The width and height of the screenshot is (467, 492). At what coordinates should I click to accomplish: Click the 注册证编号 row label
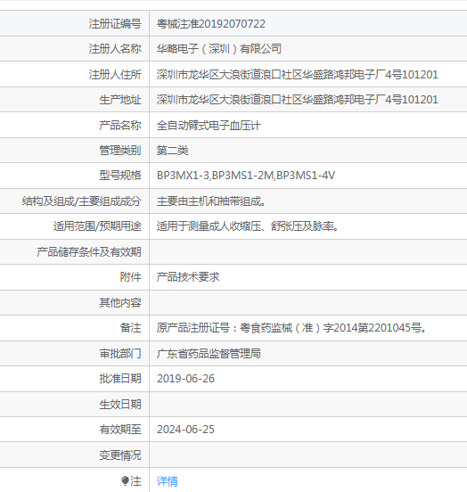(x=115, y=24)
